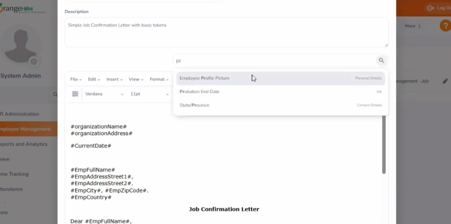This screenshot has height=224, width=451.
Task: Click the editor vertical scrollbar
Action: pyautogui.click(x=384, y=145)
